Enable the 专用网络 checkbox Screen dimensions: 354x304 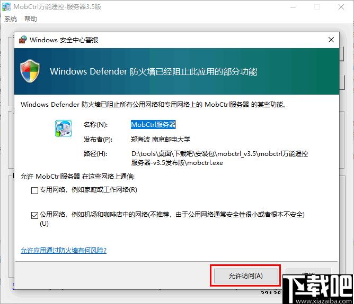point(34,190)
